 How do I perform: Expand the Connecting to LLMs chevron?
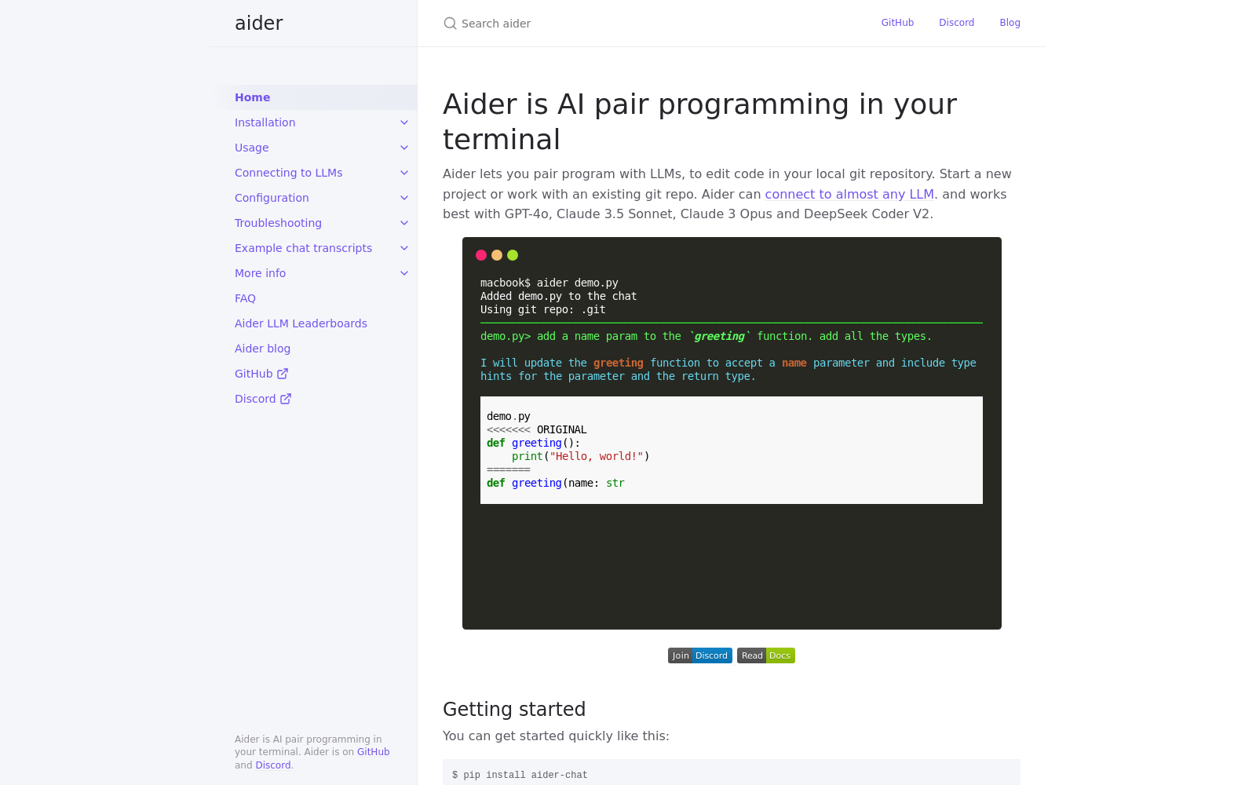coord(404,173)
